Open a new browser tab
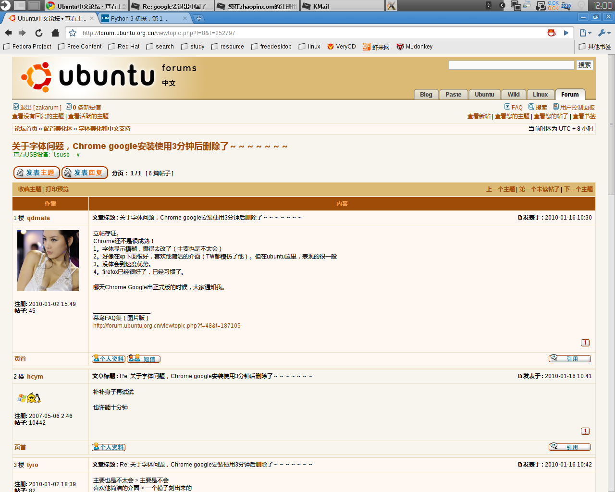Image resolution: width=615 pixels, height=492 pixels. click(198, 18)
